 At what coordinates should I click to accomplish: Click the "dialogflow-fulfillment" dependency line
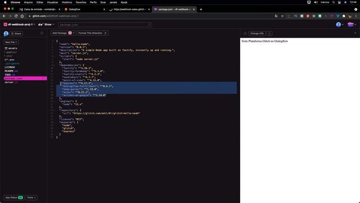pos(88,86)
